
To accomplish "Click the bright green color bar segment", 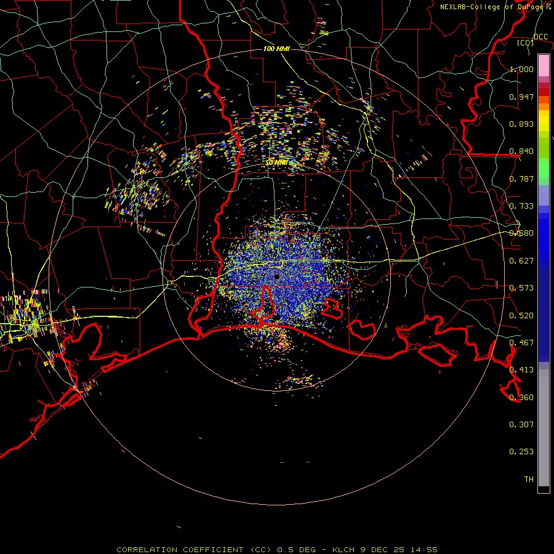I will click(x=544, y=168).
